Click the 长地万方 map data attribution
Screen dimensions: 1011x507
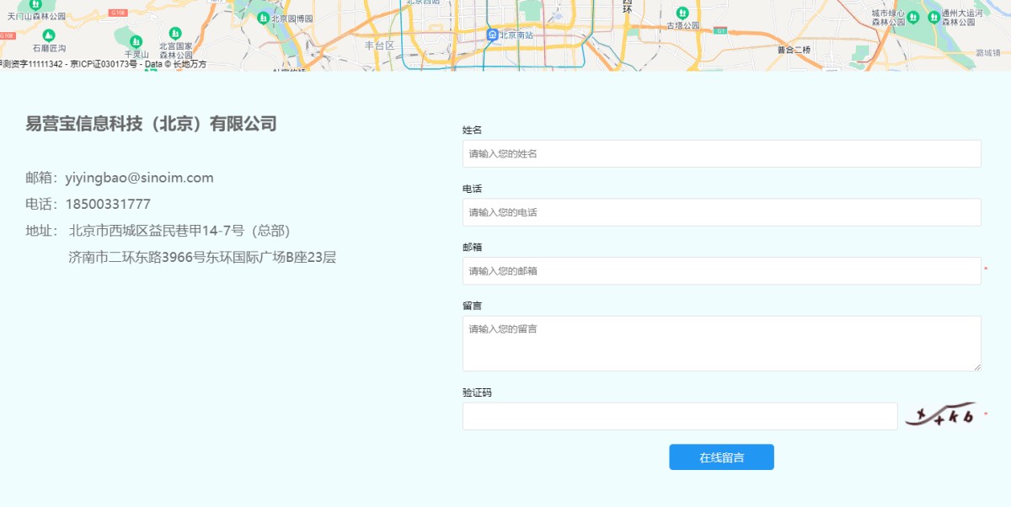click(190, 65)
